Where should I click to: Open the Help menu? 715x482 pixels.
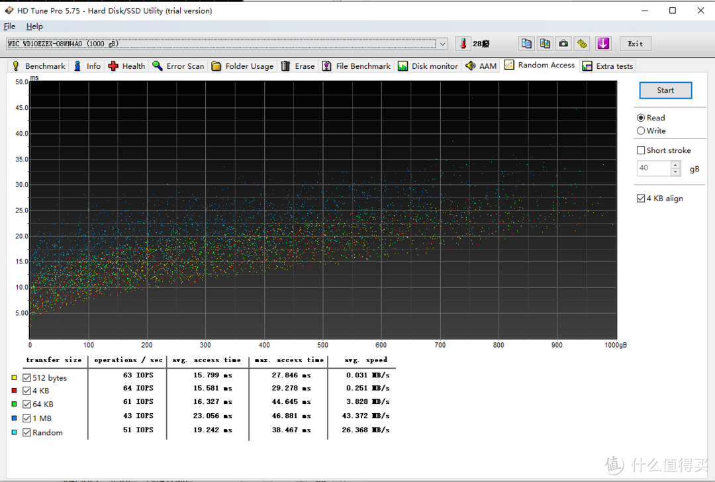point(34,26)
